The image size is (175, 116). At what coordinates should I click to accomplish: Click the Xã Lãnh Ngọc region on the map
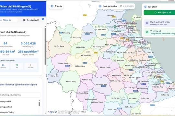point(130,88)
